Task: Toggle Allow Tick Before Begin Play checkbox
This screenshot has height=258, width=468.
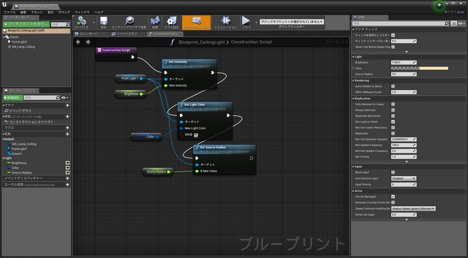Action: click(x=393, y=47)
